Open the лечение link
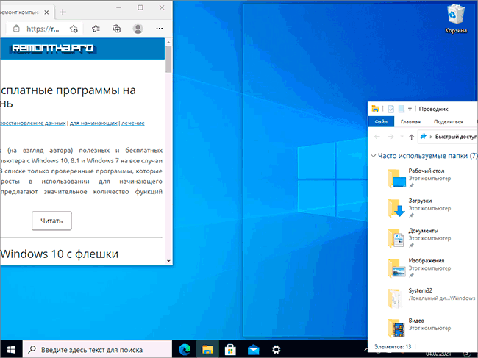Viewport: 478px width, 358px height. (x=133, y=123)
